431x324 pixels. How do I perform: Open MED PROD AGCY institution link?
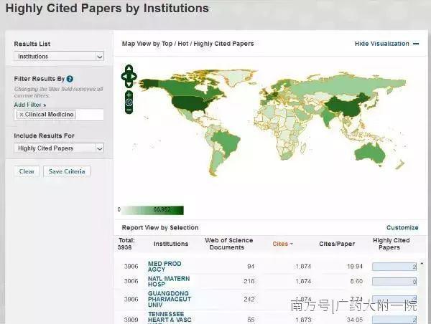[164, 267]
